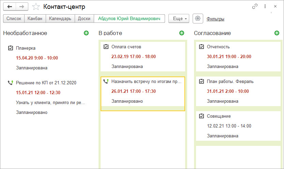Click the date 12.02.21 13:00 - 14:00
Image resolution: width=284 pixels, height=169 pixels.
click(229, 126)
